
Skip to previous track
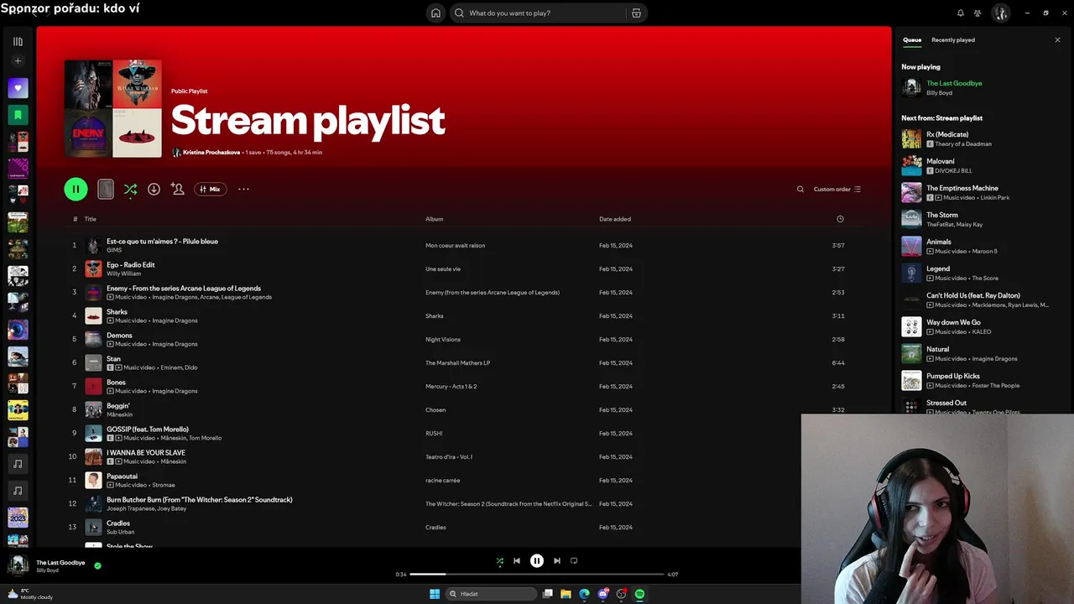click(x=517, y=561)
